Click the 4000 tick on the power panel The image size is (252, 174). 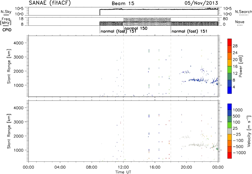[19, 43]
